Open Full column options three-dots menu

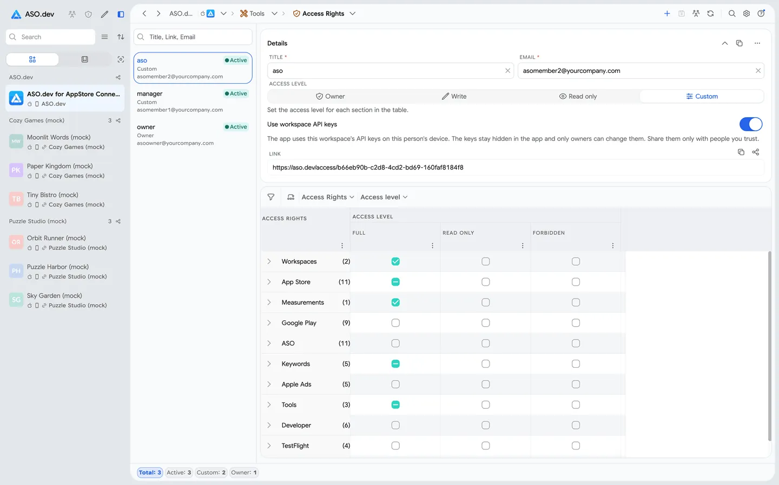[x=432, y=246]
